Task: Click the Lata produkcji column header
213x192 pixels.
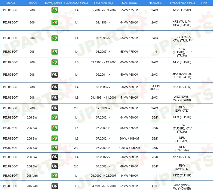Action: click(104, 3)
